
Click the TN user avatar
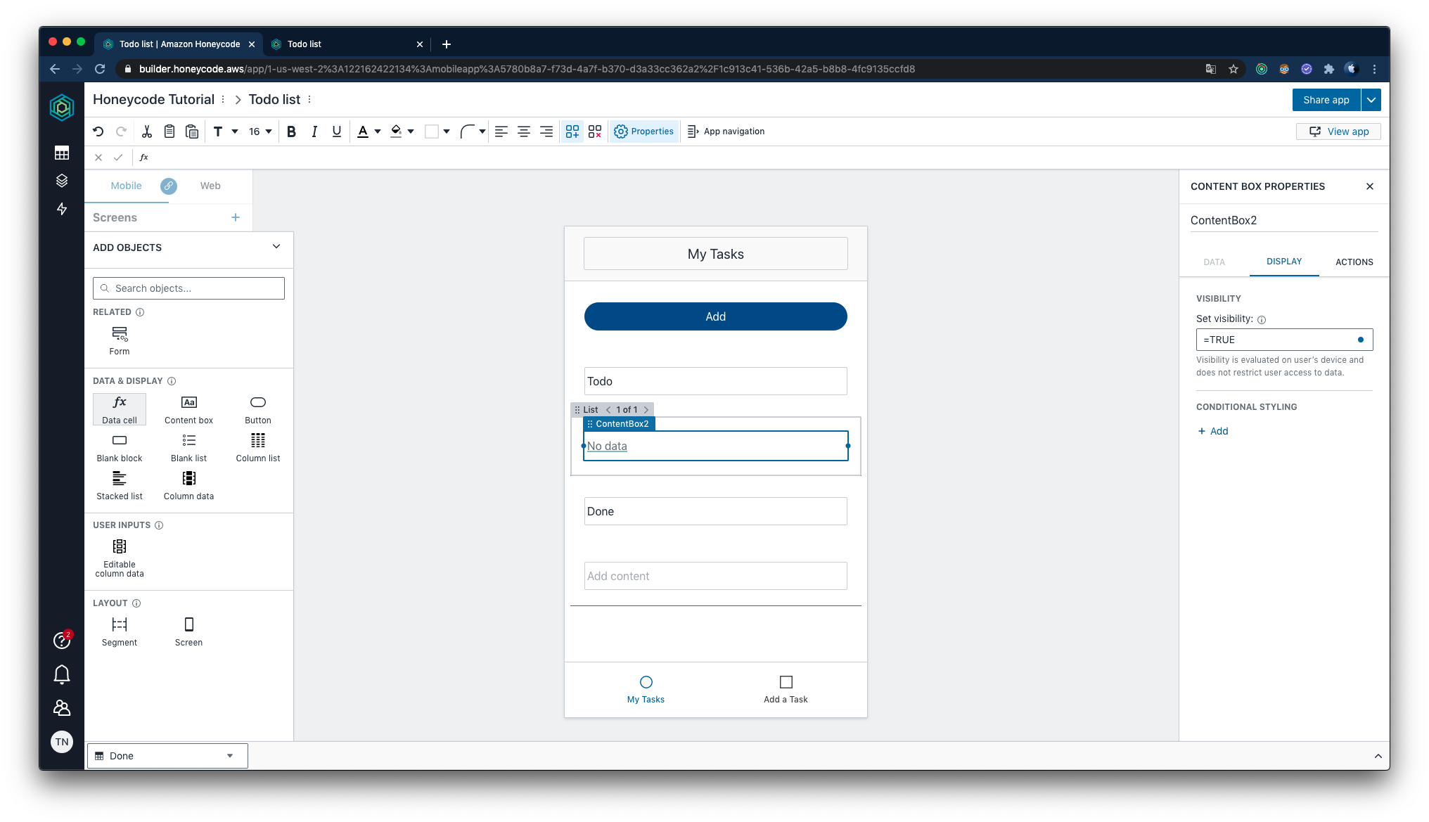(x=62, y=742)
